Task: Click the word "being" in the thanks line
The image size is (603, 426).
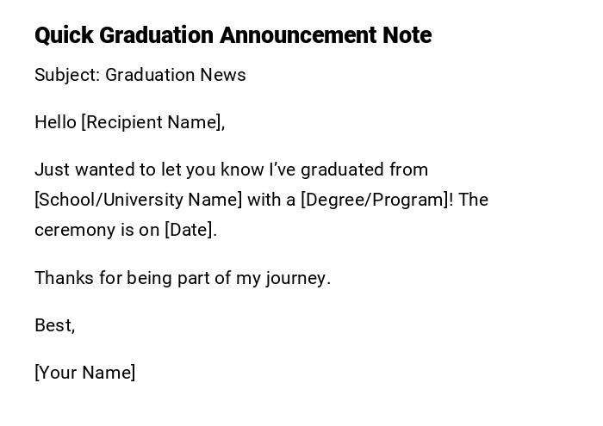Action: [150, 278]
